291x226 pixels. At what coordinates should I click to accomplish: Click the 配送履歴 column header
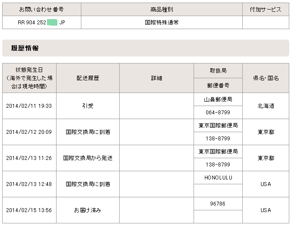88,78
